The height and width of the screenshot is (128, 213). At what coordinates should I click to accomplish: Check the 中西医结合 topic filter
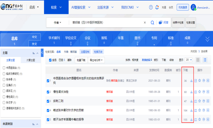coord(4,68)
